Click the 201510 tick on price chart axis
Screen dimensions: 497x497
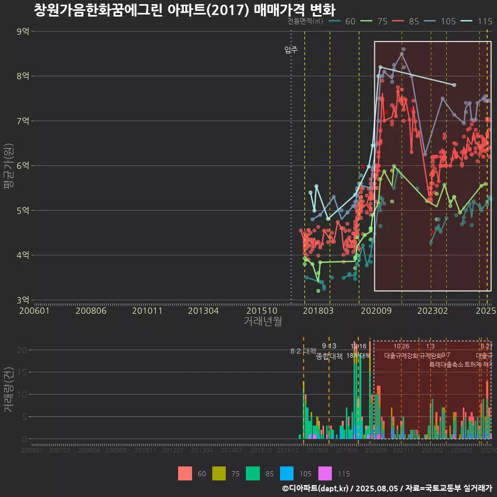(262, 311)
